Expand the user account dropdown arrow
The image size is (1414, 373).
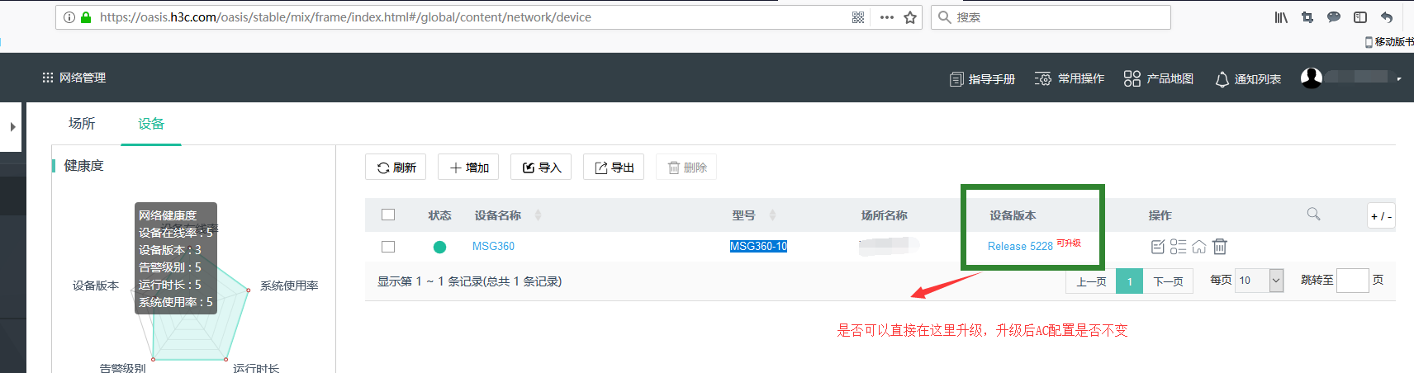click(x=1398, y=79)
